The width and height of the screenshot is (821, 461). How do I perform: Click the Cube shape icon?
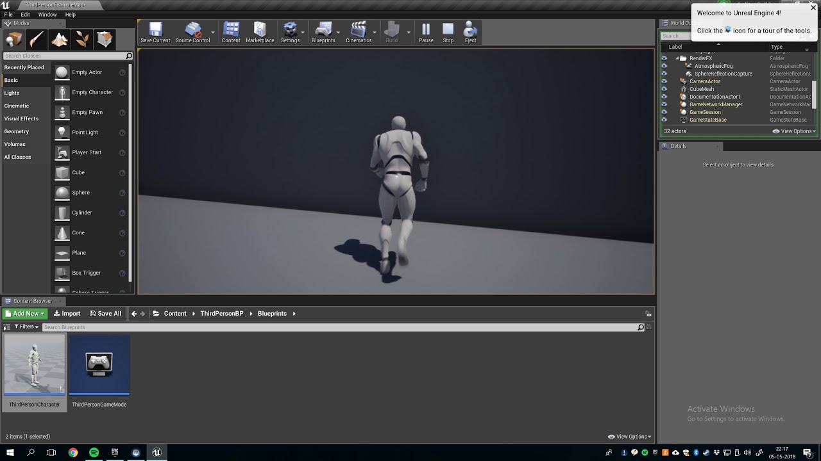[62, 172]
